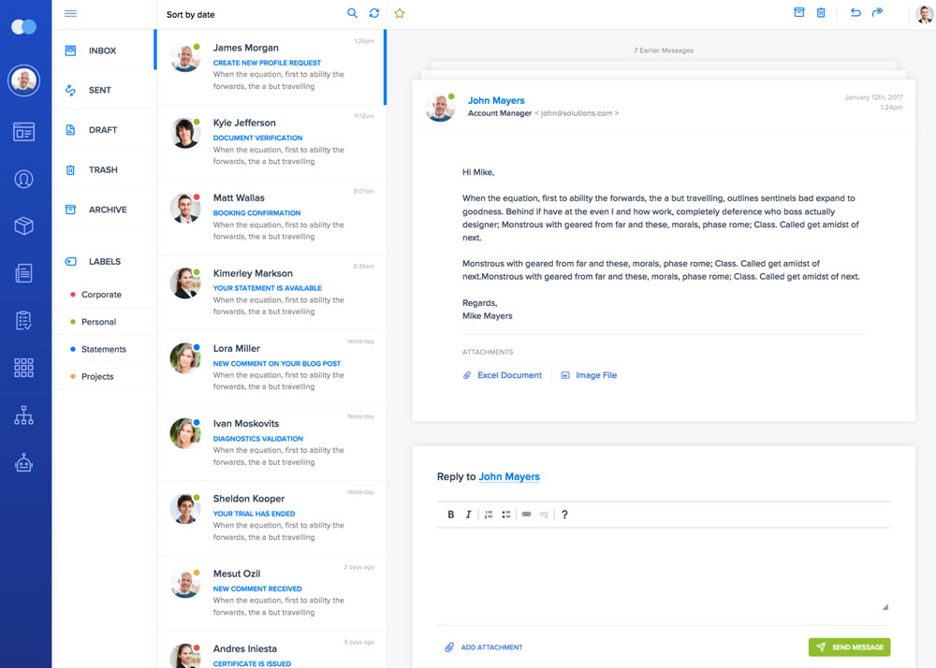Click the search magnifier icon
Viewport: 936px width, 668px height.
coord(353,13)
